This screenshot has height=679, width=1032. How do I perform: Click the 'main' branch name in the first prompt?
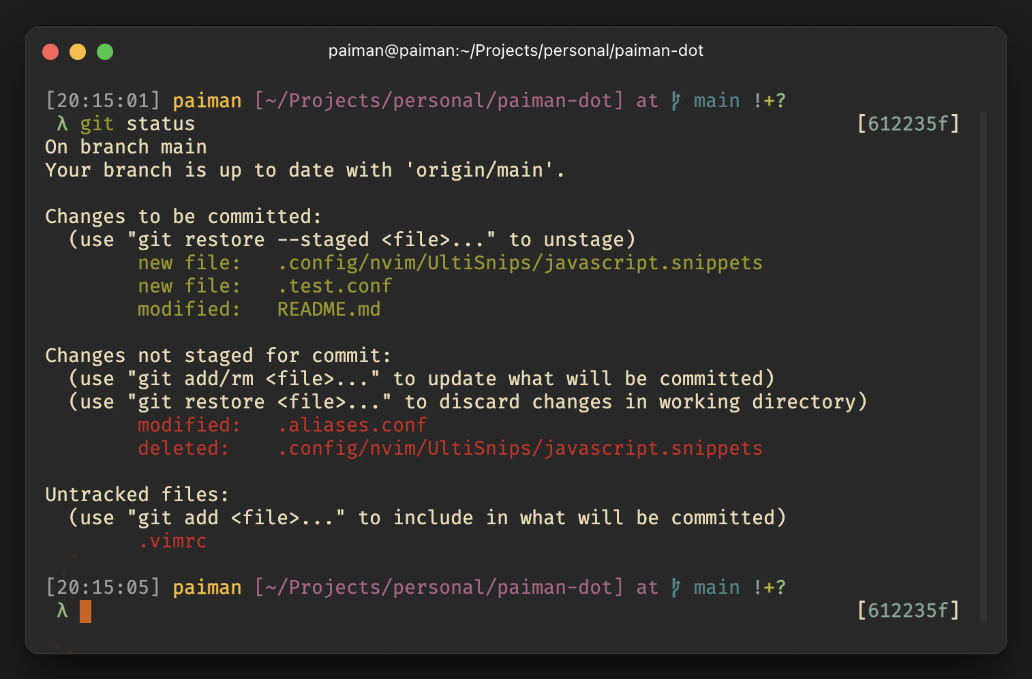coord(716,101)
